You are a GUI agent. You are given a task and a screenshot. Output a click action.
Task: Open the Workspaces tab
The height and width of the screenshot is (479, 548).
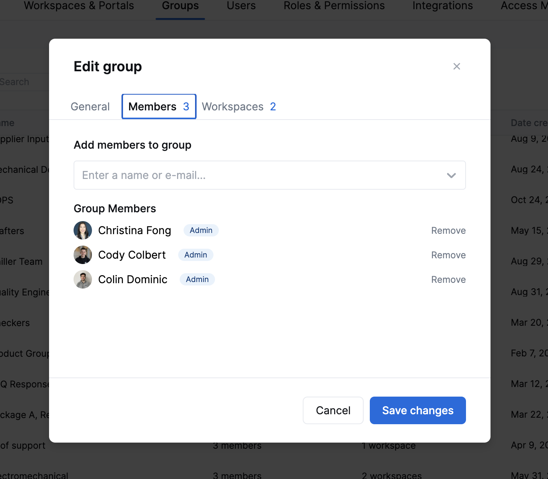[239, 107]
